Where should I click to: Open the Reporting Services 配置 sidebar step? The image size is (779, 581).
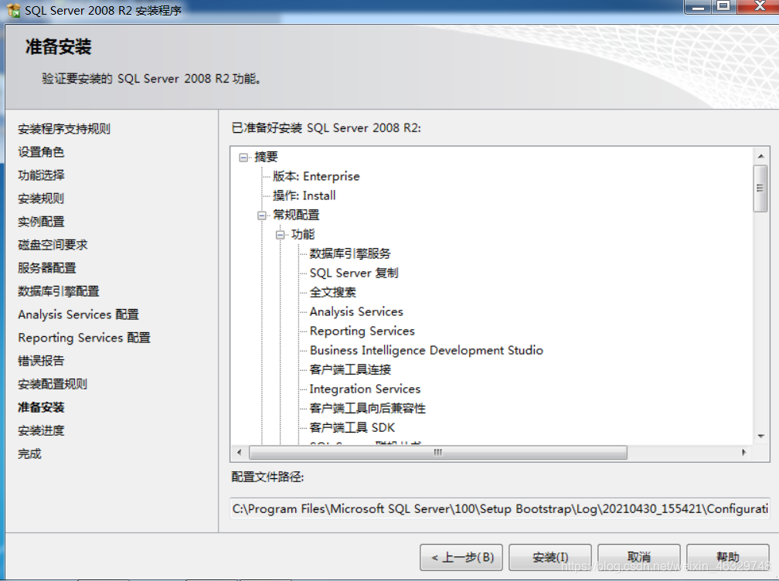point(83,338)
